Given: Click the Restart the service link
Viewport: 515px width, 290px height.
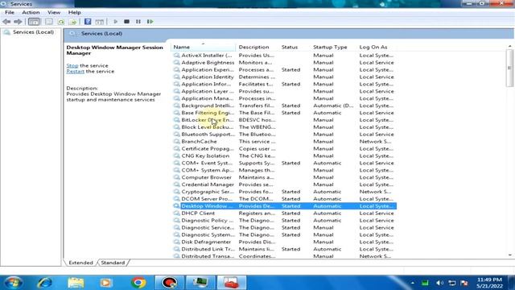Looking at the screenshot, I should 75,71.
